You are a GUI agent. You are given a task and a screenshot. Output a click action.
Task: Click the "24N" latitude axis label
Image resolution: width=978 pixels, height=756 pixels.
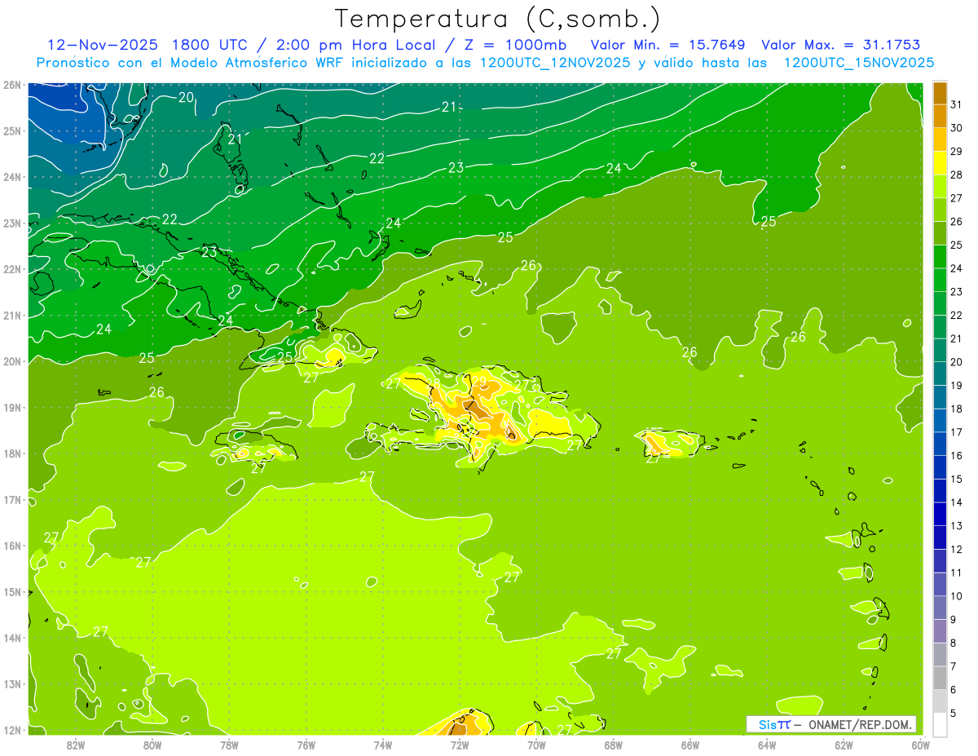tap(12, 177)
